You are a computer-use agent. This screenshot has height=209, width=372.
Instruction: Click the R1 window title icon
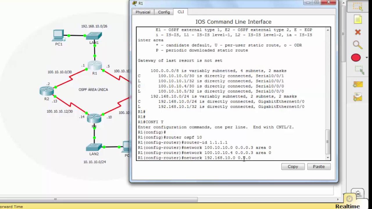click(135, 3)
